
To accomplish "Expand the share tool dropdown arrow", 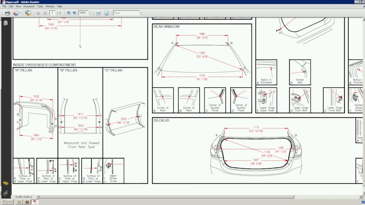I will pyautogui.click(x=20, y=13).
